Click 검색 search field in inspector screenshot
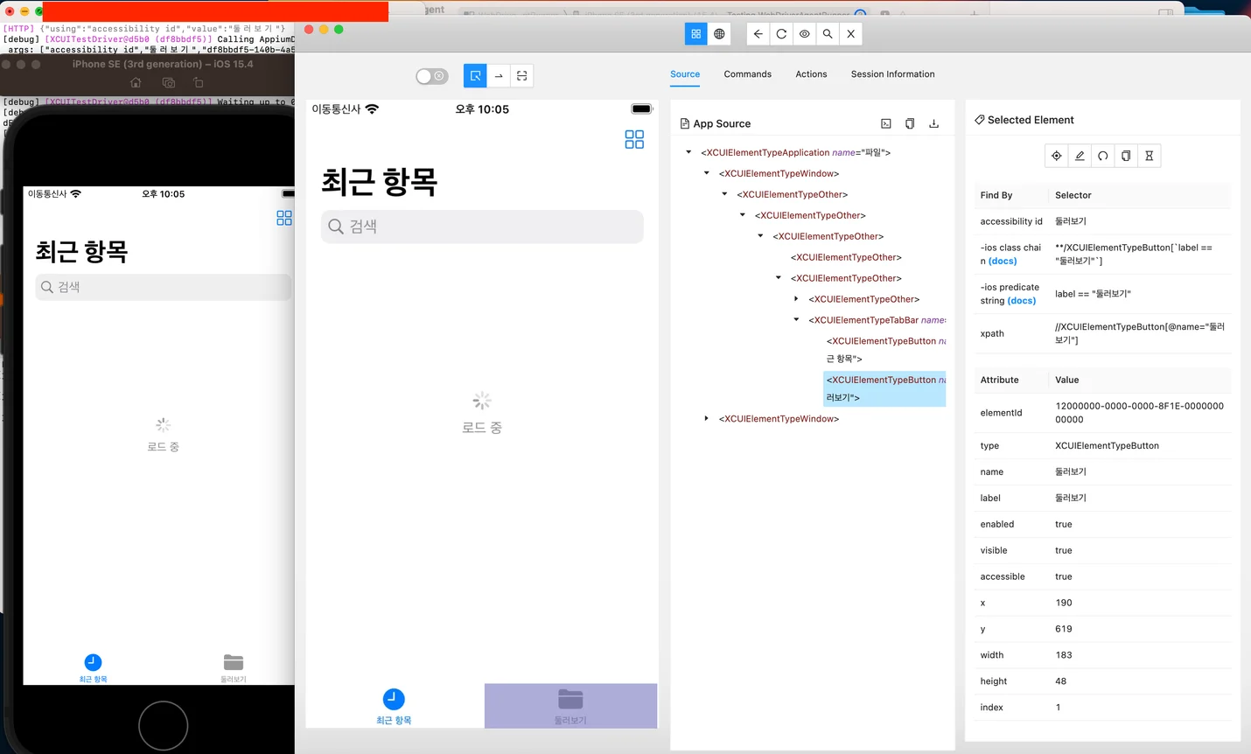This screenshot has height=754, width=1251. pos(482,227)
